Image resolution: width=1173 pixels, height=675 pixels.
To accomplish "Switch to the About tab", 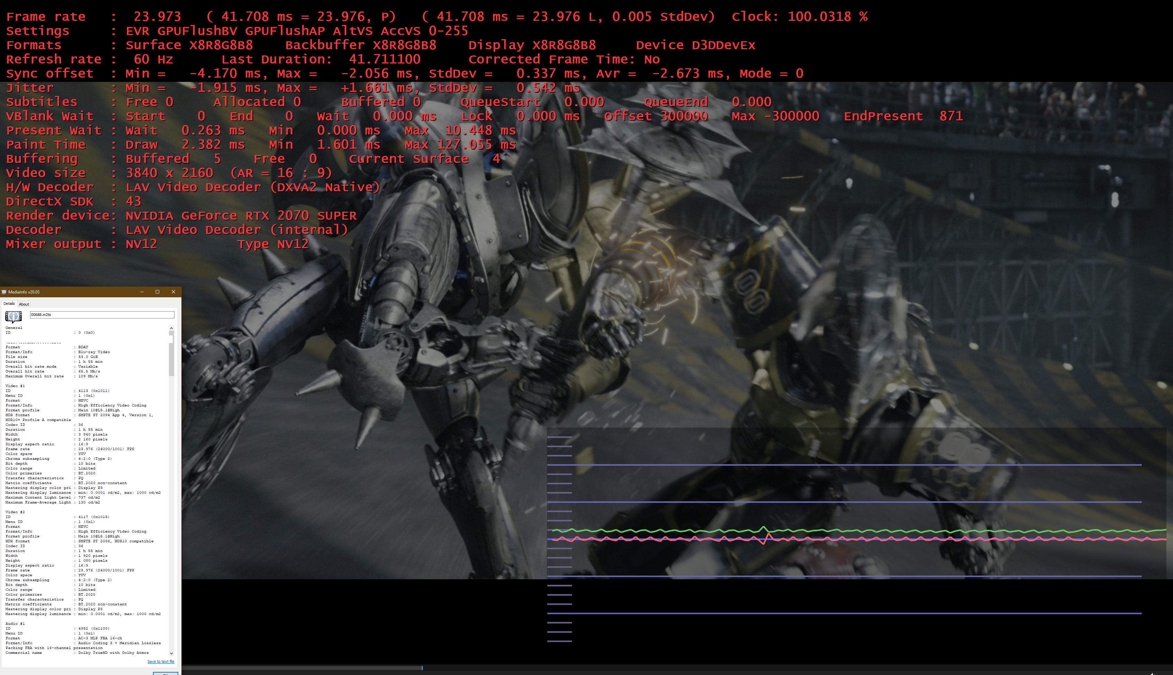I will [24, 304].
